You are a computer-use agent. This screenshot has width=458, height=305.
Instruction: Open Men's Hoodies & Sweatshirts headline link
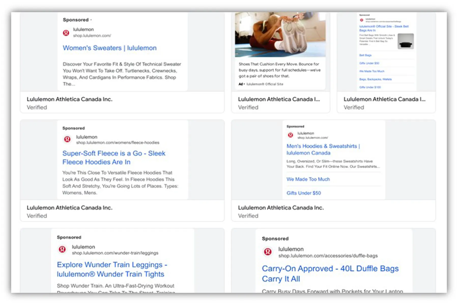coord(323,149)
